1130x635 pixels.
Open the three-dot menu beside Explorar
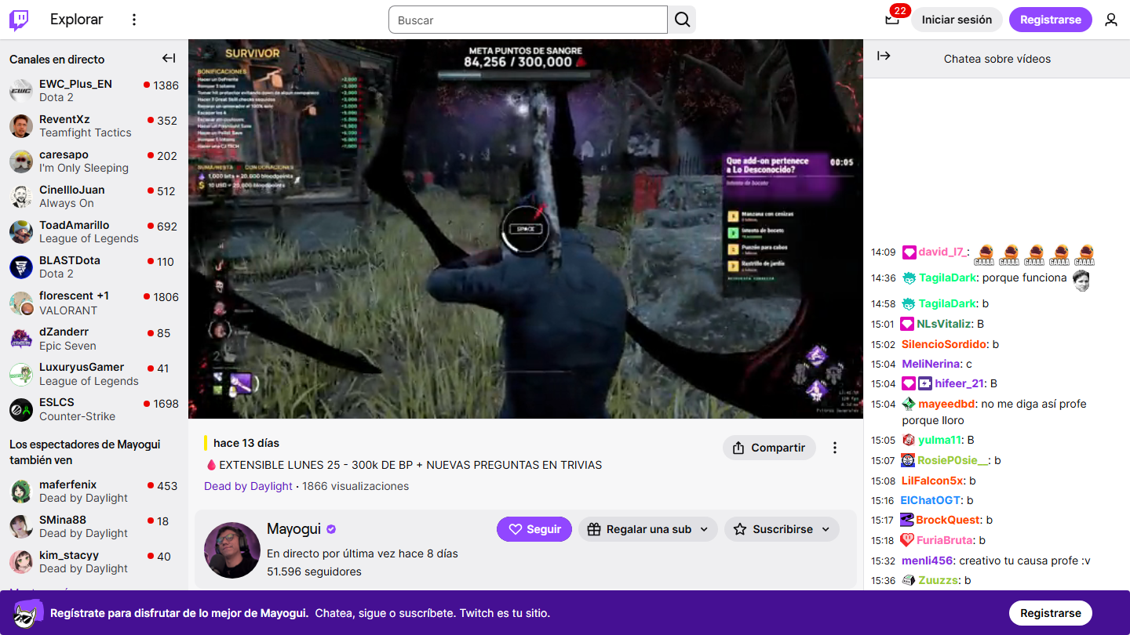[134, 20]
